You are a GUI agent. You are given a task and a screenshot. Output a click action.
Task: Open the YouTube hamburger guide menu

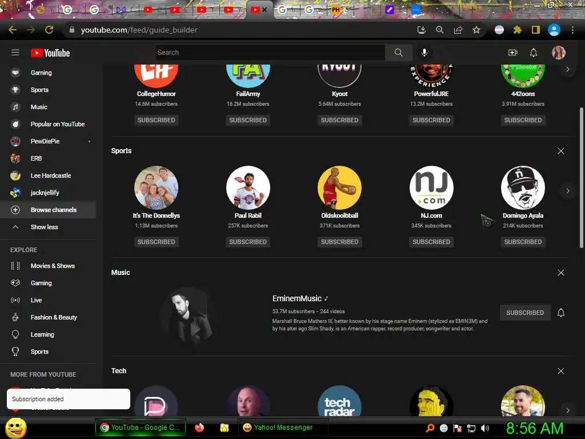pos(15,53)
